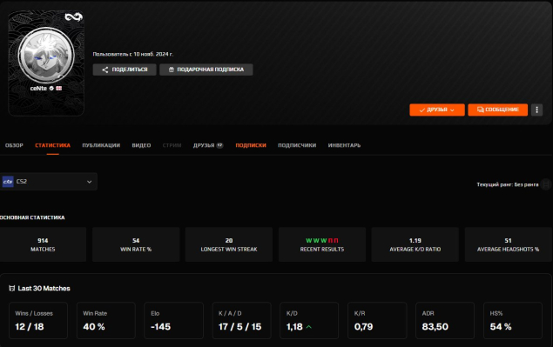The image size is (553, 347).
Task: Open the ceNte profile avatar image
Action: pos(46,56)
